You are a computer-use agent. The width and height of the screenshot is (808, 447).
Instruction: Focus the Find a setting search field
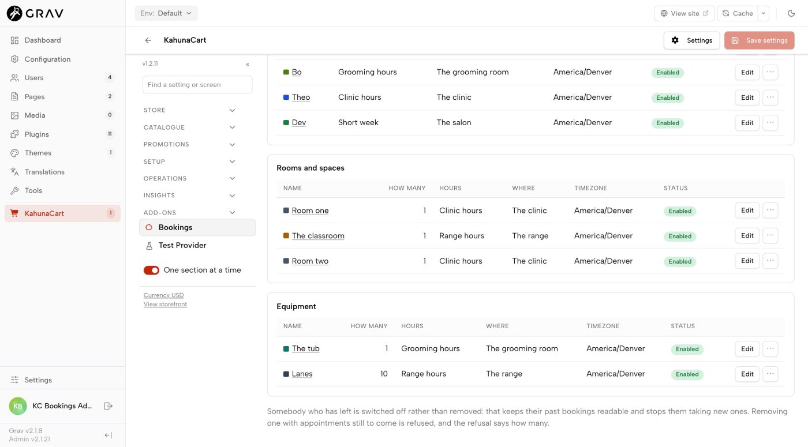tap(197, 85)
